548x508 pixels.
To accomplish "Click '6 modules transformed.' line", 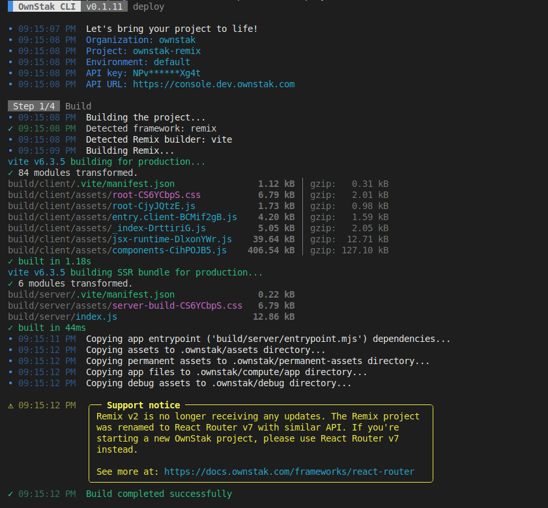I will pyautogui.click(x=75, y=284).
